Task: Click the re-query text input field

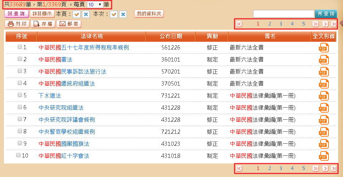Action: point(283,14)
